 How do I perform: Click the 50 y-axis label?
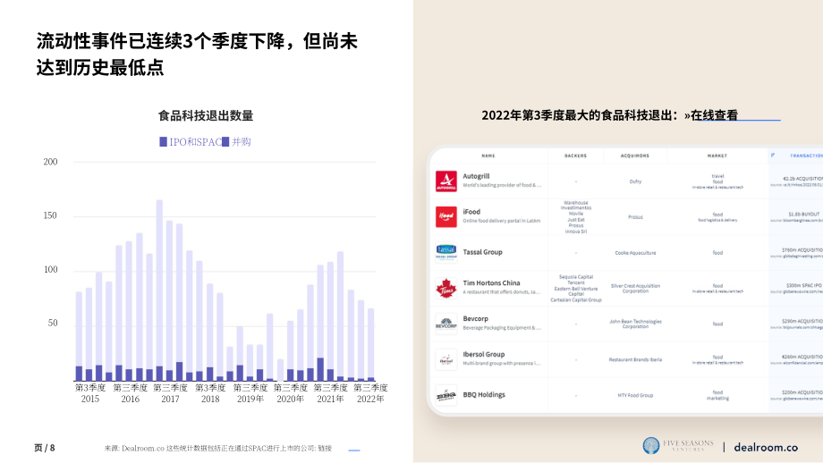[53, 323]
